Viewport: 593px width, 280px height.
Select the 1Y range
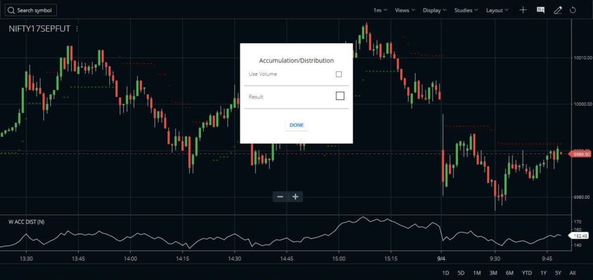(543, 273)
